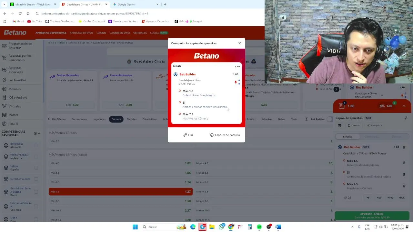
Task: Check Categoría Primera A Colombia checkbox
Action: coord(36,207)
